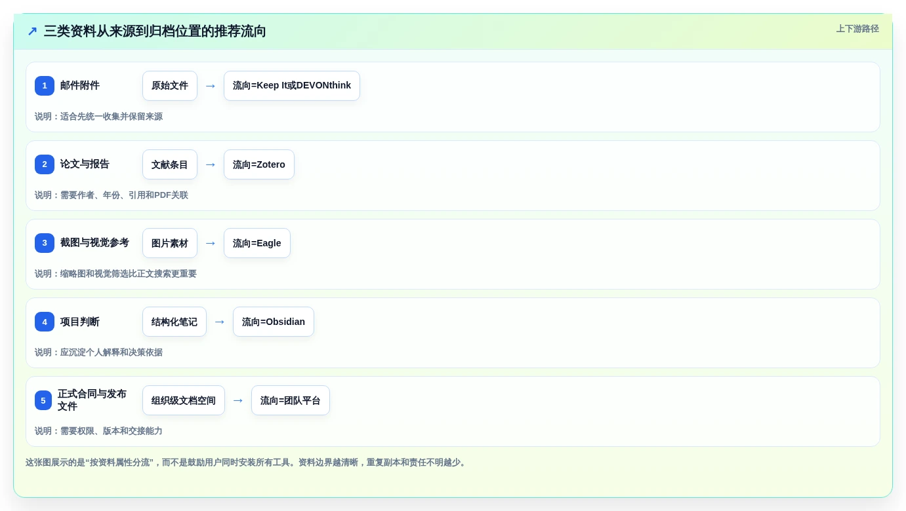Select step badge 4 for 项目判断
Screen dimensions: 906x511
point(45,322)
